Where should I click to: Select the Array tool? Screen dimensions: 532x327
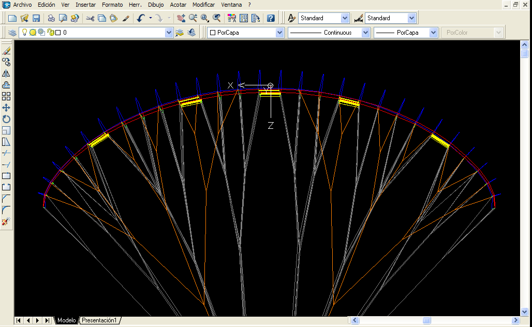pos(6,96)
